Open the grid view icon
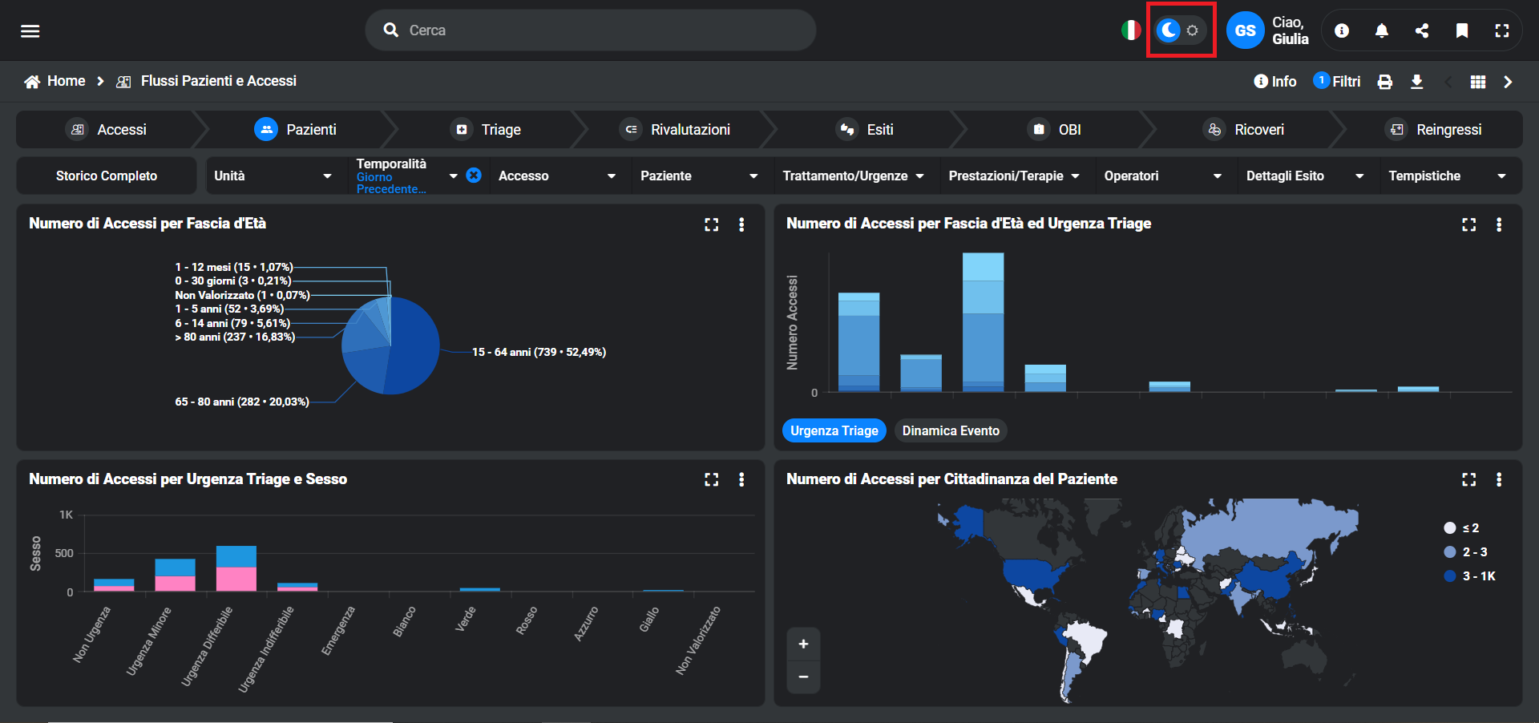This screenshot has height=723, width=1539. [x=1477, y=82]
